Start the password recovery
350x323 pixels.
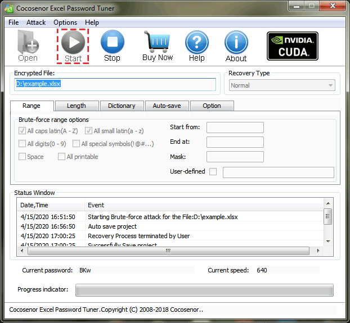click(x=73, y=46)
